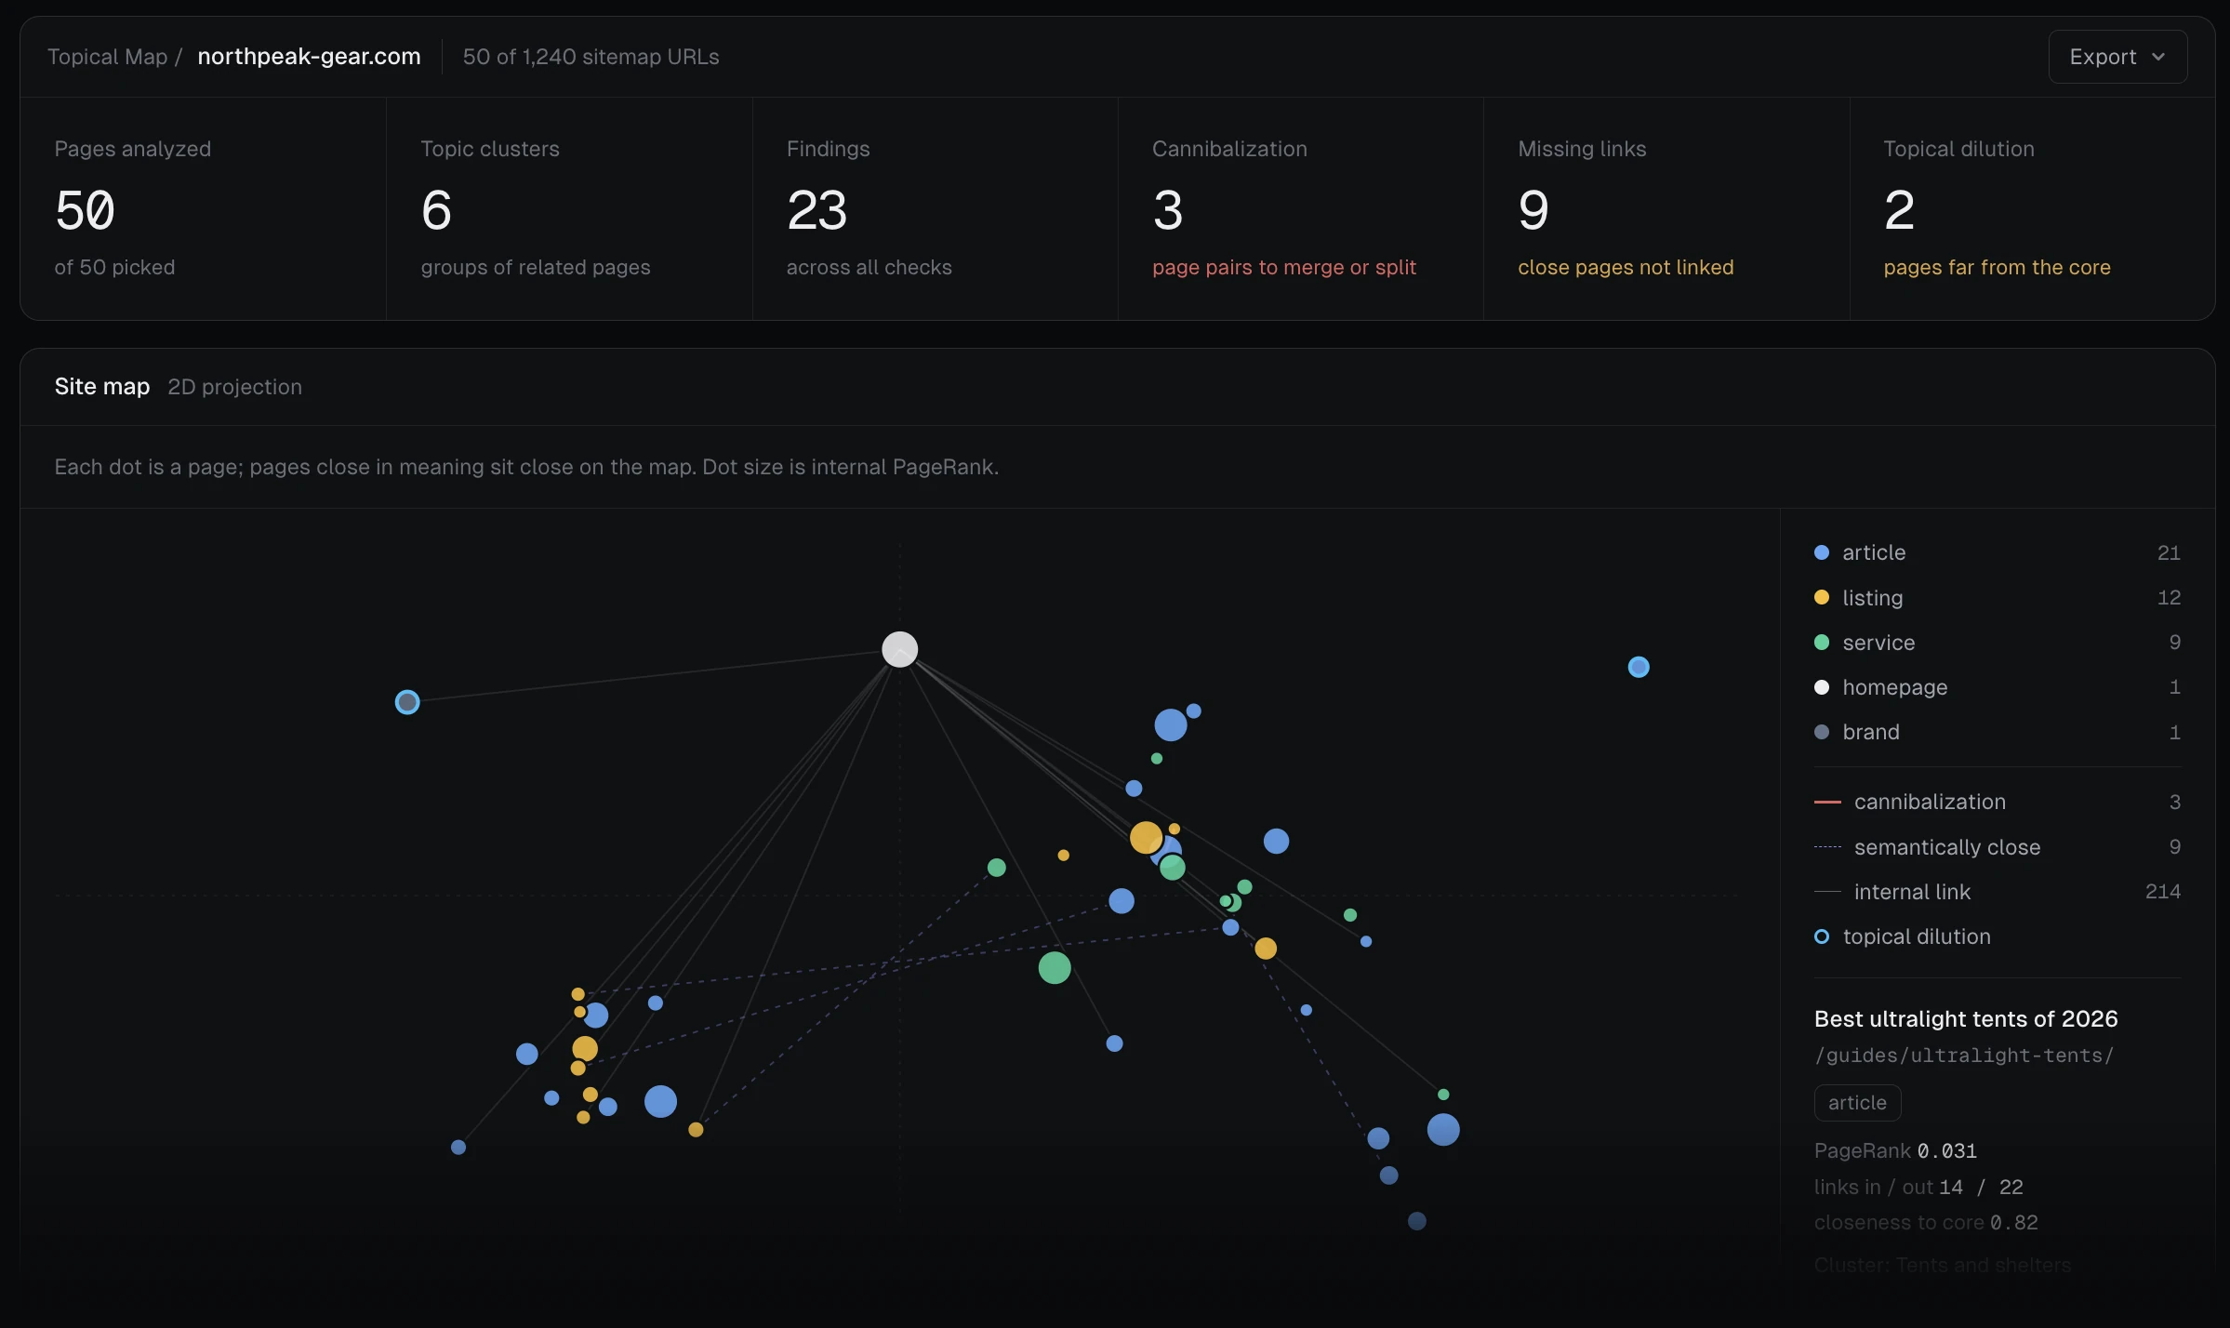Toggle the listing legend filter
This screenshot has height=1328, width=2230.
click(x=1997, y=597)
